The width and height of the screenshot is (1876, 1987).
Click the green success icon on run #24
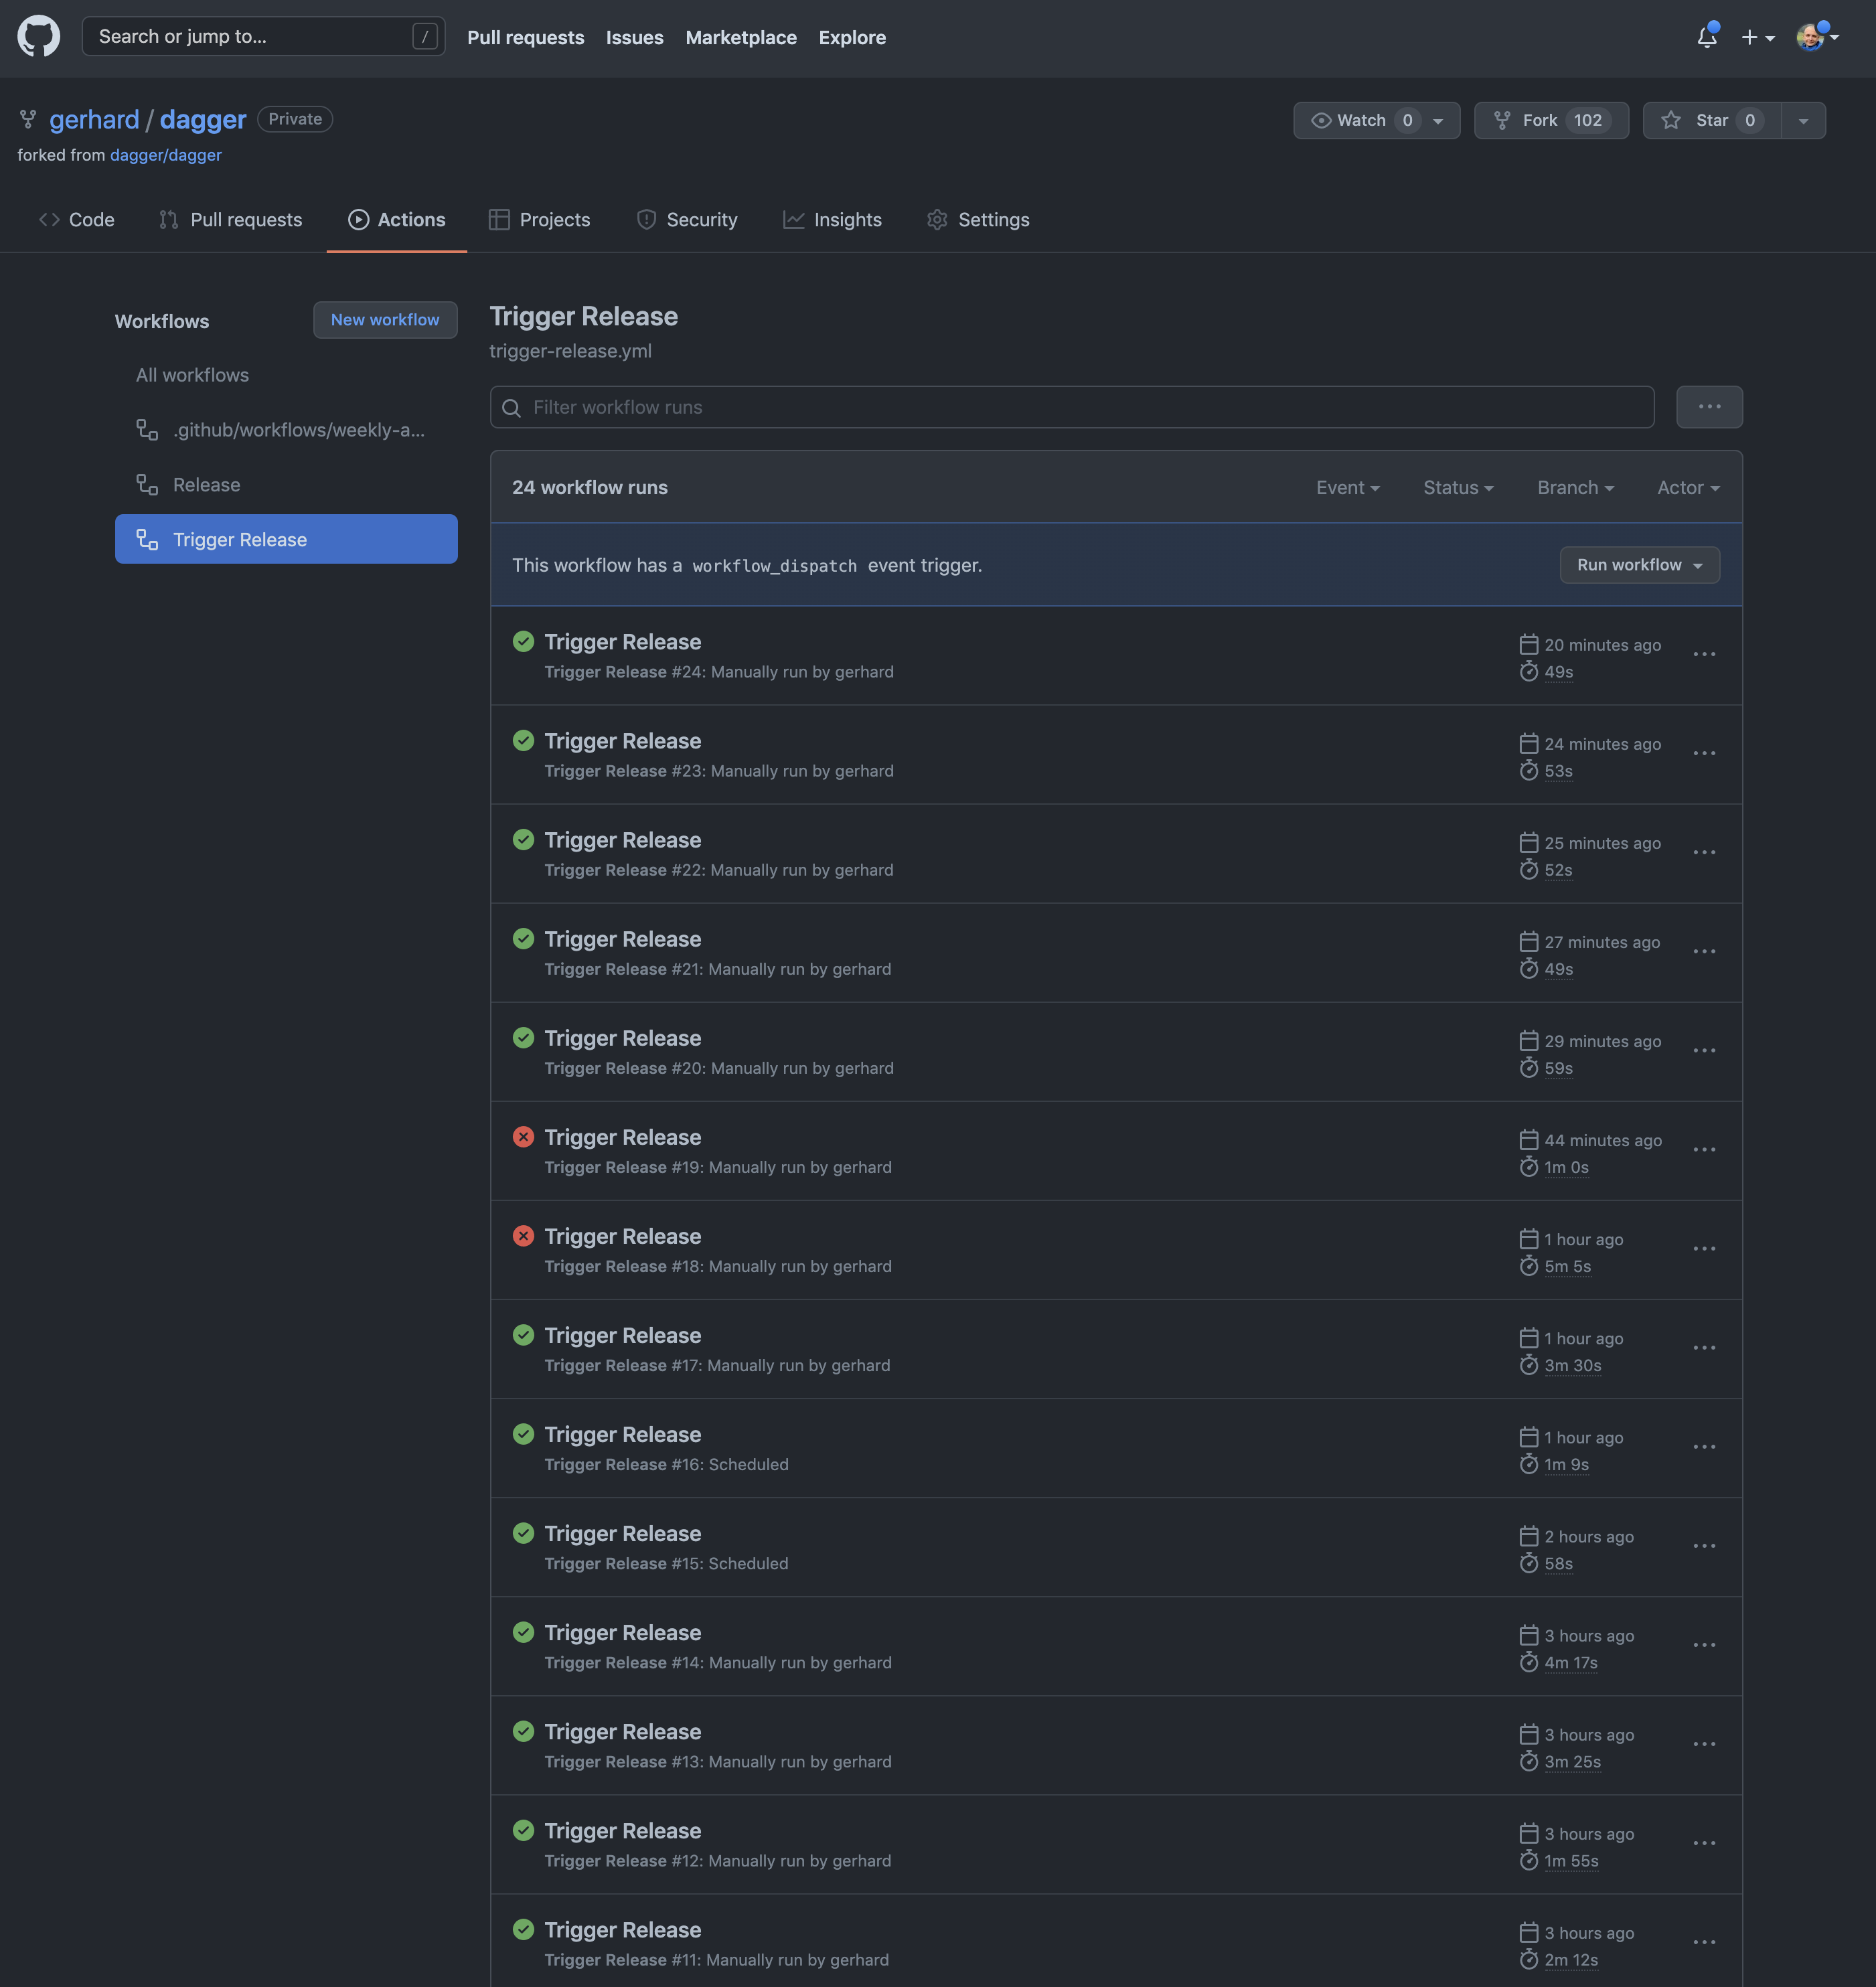coord(523,641)
